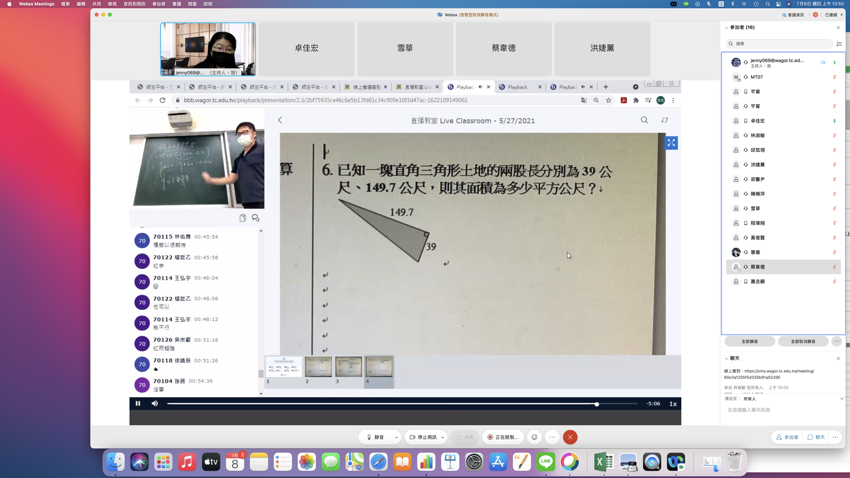
Task: Click the sort participants icon next to the search box
Action: (839, 44)
